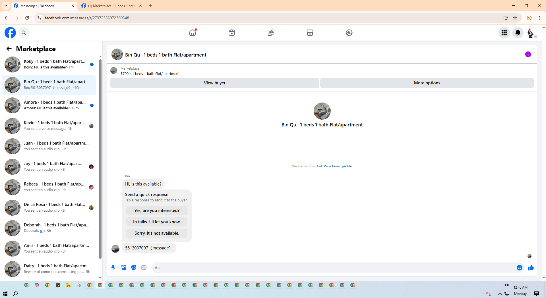Open the Windows Start menu
The image size is (546, 298).
(x=5, y=294)
